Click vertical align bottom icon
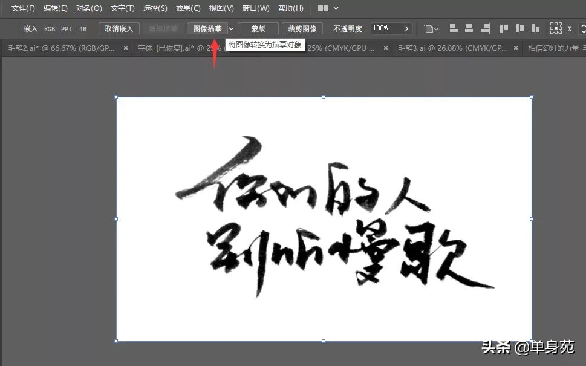Screen dimensions: 586x366 [x=535, y=28]
